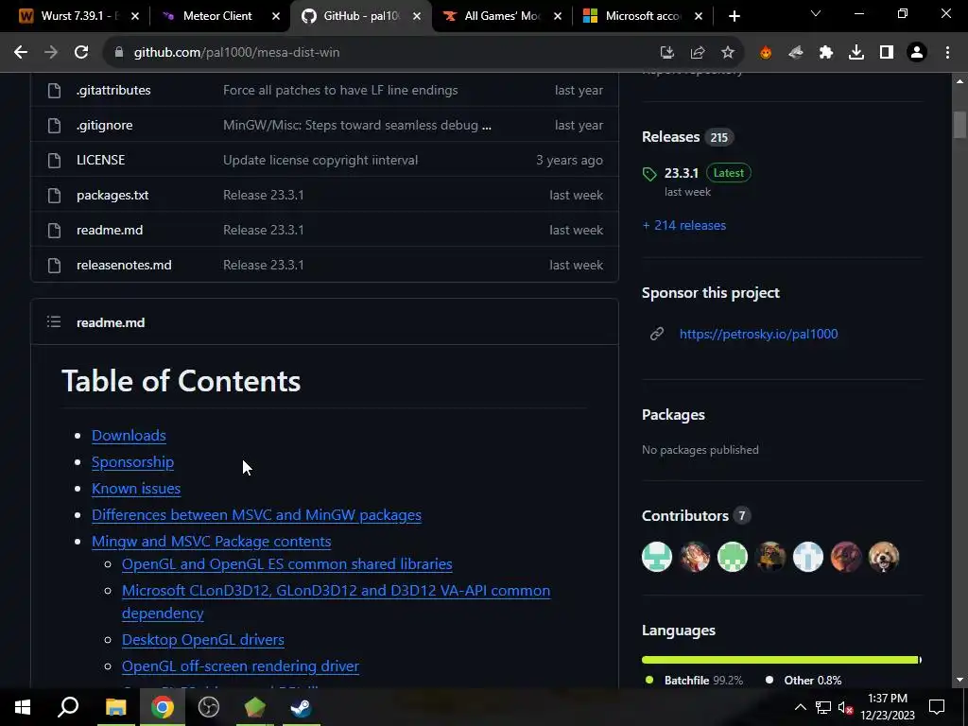Show hidden system tray icons
This screenshot has width=968, height=726.
(800, 707)
